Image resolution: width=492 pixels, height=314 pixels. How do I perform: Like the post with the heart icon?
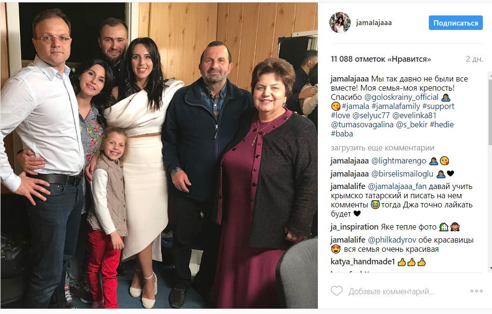[337, 291]
